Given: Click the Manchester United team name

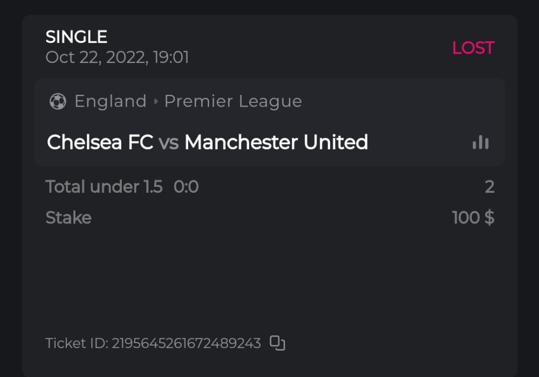Looking at the screenshot, I should click(276, 142).
